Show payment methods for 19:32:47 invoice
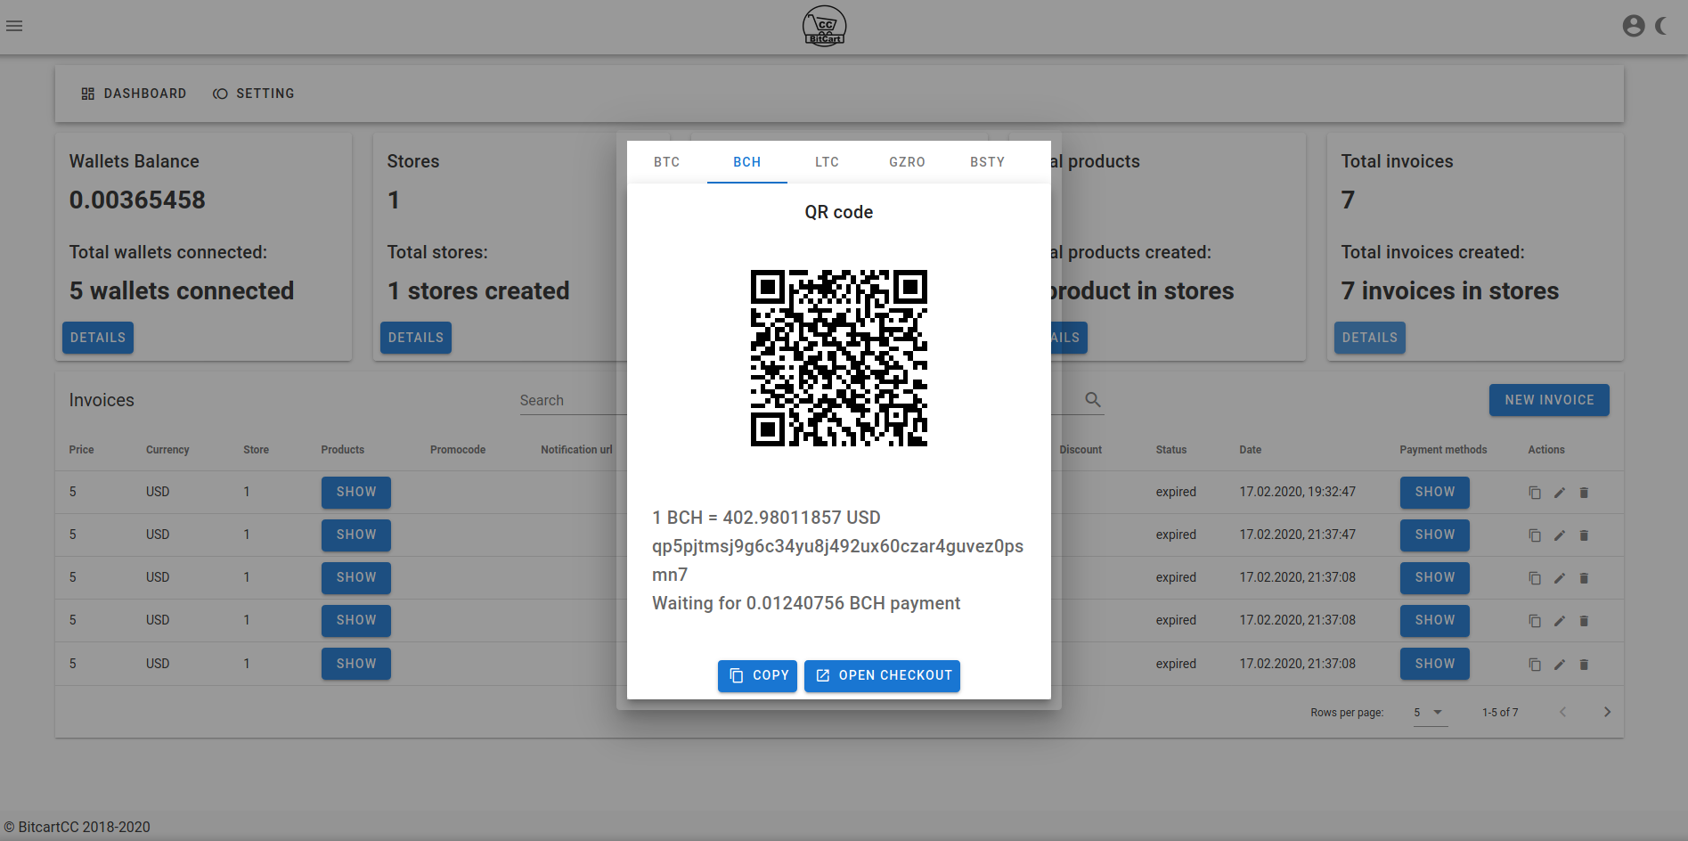This screenshot has height=841, width=1688. coord(1435,492)
